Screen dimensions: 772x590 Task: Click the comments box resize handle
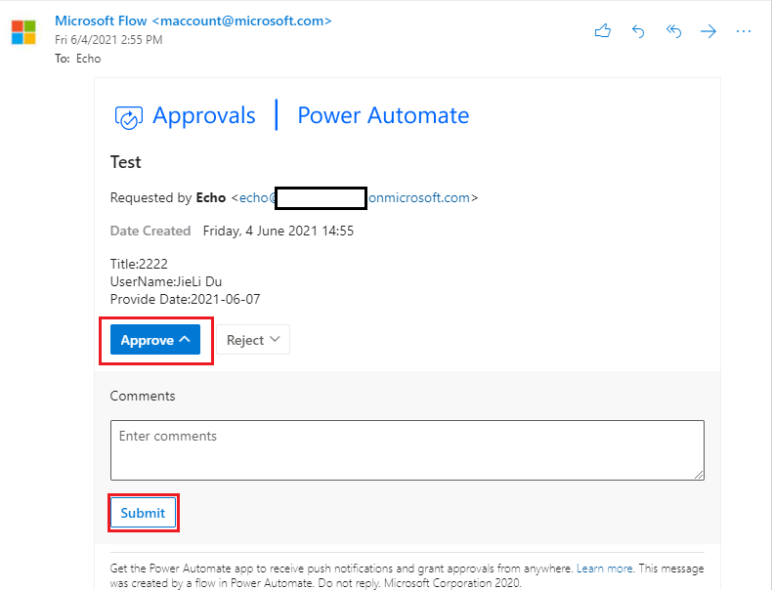click(x=699, y=475)
